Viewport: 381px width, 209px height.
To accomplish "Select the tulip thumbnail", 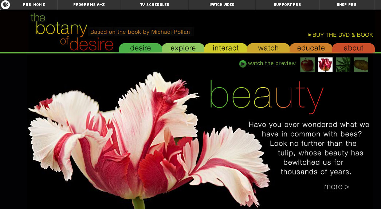I will pyautogui.click(x=325, y=65).
